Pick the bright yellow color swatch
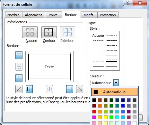The image size is (149, 125). click(x=106, y=117)
